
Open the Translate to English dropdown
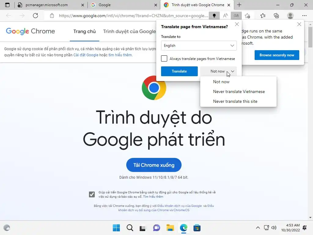tap(199, 46)
